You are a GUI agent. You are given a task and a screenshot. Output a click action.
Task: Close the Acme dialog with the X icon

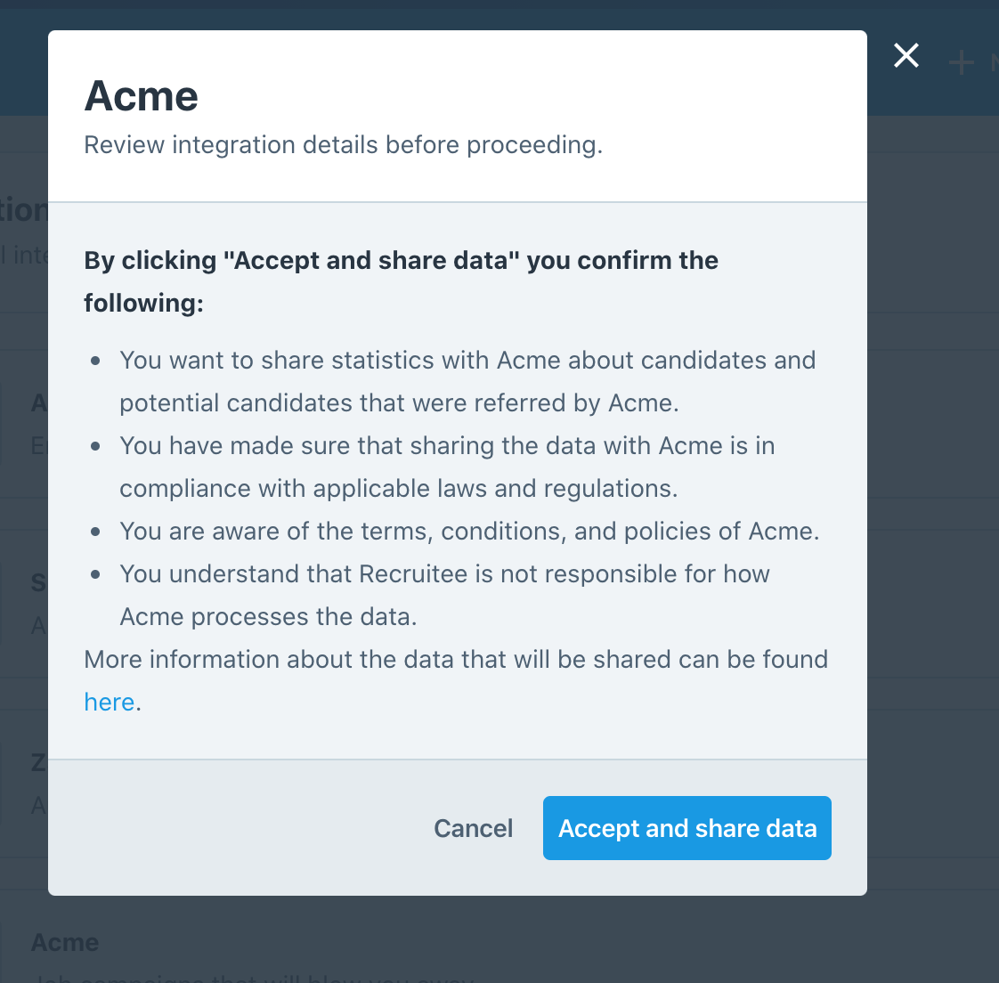906,56
